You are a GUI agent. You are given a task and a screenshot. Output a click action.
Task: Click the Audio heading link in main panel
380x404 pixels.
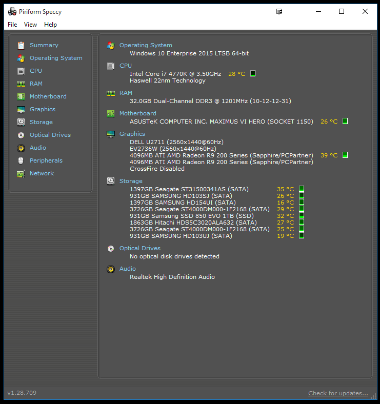127,269
